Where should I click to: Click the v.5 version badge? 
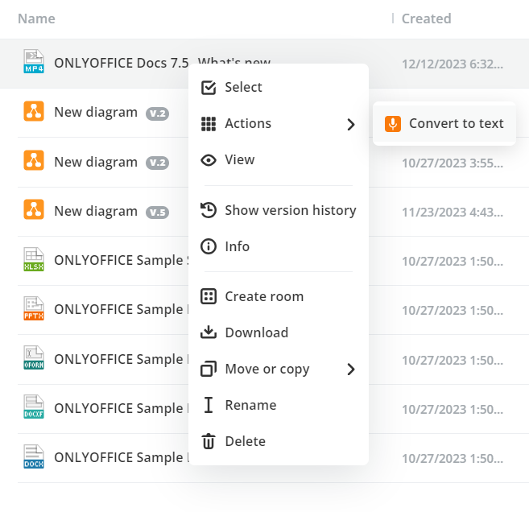pyautogui.click(x=157, y=212)
